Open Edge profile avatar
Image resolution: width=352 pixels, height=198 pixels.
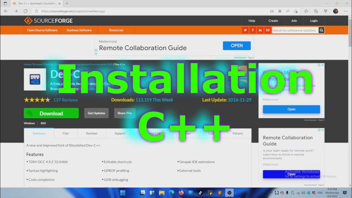pos(335,11)
